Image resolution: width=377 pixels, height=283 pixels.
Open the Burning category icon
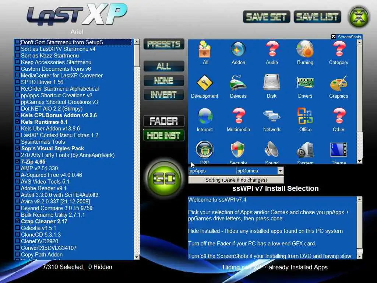point(305,49)
